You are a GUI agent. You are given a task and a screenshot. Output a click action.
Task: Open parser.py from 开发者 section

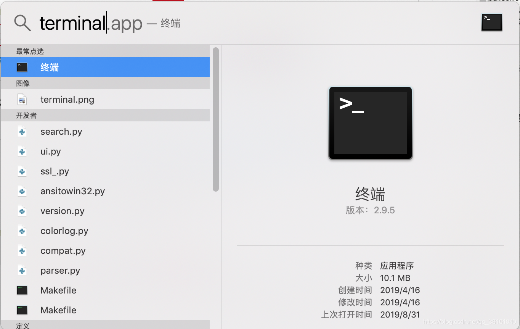(60, 270)
